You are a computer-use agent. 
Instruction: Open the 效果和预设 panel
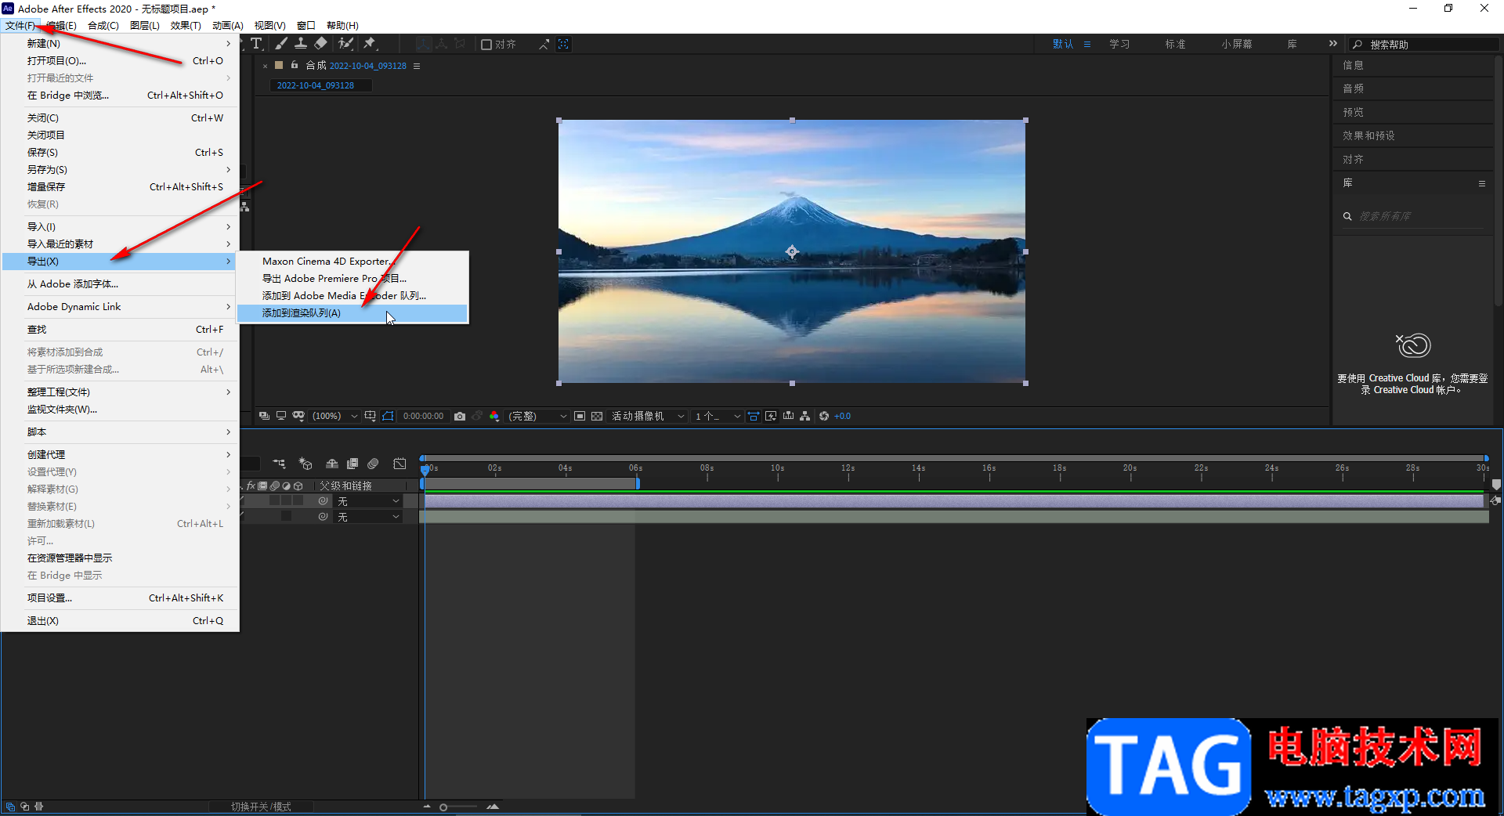1368,135
